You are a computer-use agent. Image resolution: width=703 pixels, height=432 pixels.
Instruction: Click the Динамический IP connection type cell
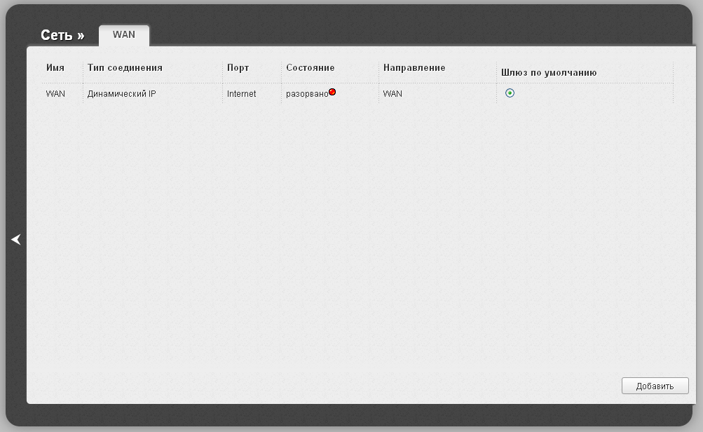121,93
